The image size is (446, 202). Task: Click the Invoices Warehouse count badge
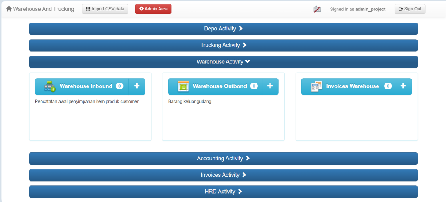[x=388, y=86]
